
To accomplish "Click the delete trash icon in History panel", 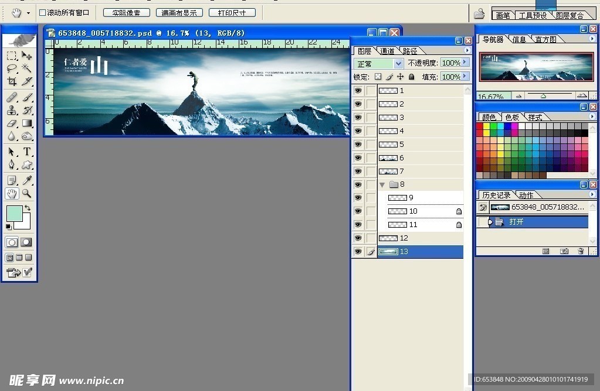I will (581, 251).
